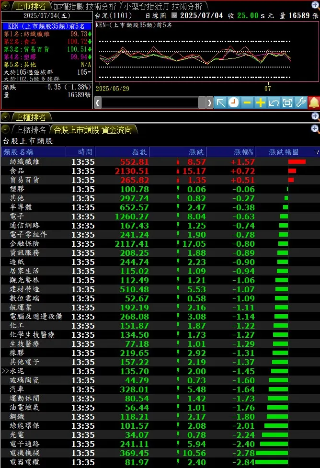The height and width of the screenshot is (468, 320).
Task: Sort by 漲幅% column header
Action: click(x=230, y=152)
